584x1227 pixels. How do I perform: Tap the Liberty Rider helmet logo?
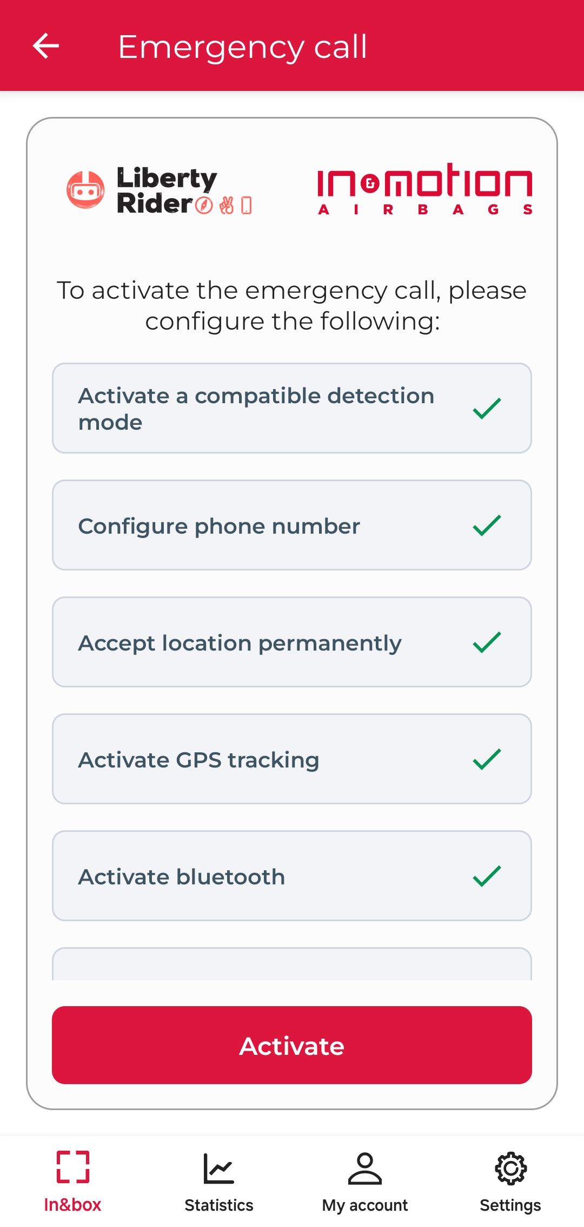coord(85,189)
